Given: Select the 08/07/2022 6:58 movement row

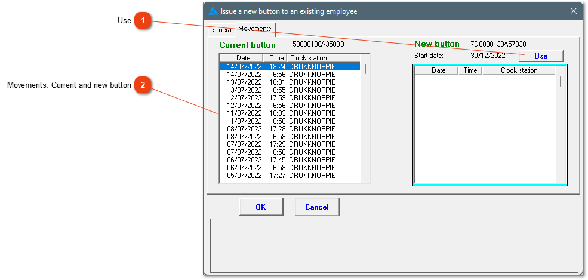Looking at the screenshot, I should [290, 137].
